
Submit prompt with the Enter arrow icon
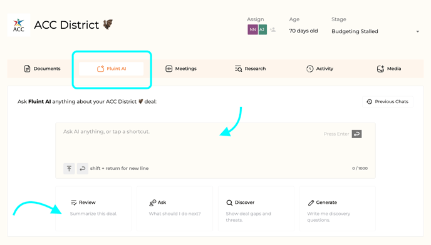pyautogui.click(x=357, y=134)
